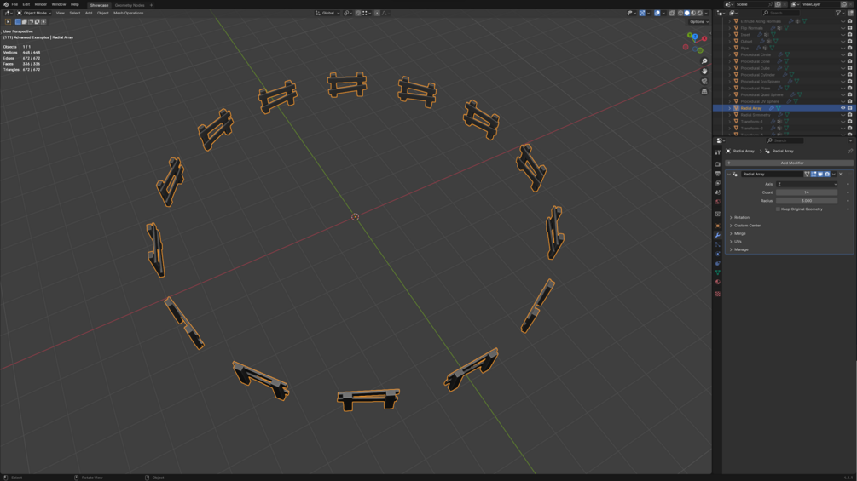Toggle modifier edit mode display button
Screen dimensions: 857x481
[x=814, y=174]
